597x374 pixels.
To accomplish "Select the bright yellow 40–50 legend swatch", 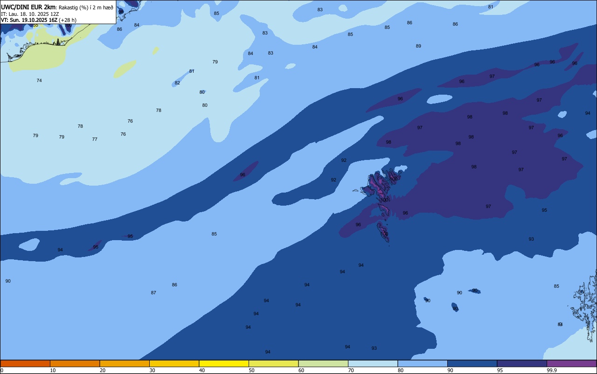I will click(x=224, y=363).
